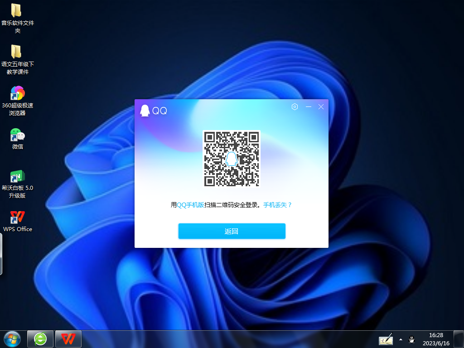
Task: Click the show desktop strip on the taskbar
Action: pyautogui.click(x=459, y=339)
